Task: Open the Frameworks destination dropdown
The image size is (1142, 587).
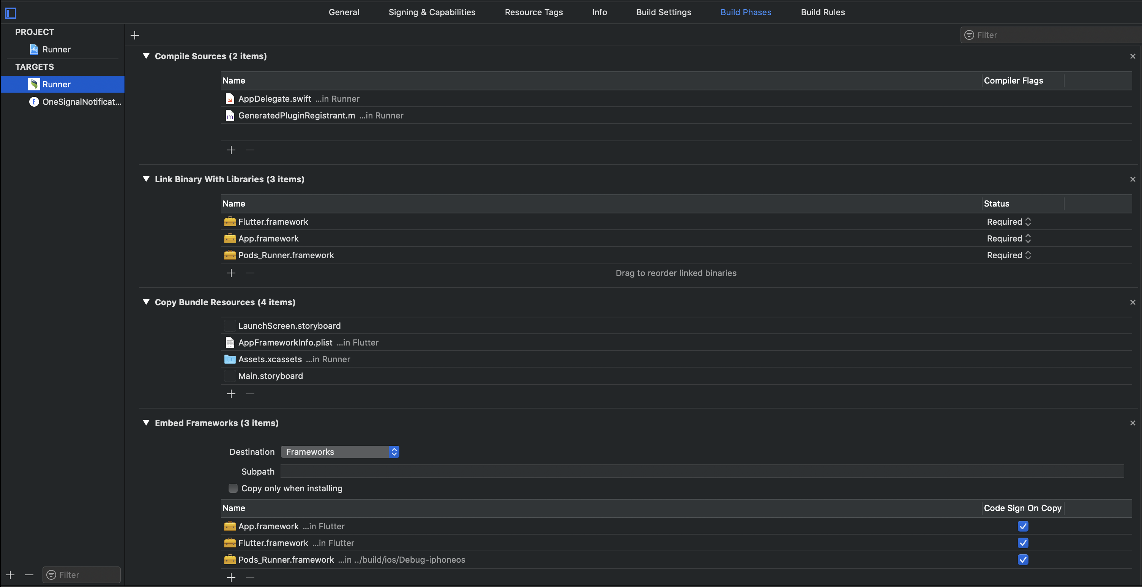Action: [x=339, y=451]
